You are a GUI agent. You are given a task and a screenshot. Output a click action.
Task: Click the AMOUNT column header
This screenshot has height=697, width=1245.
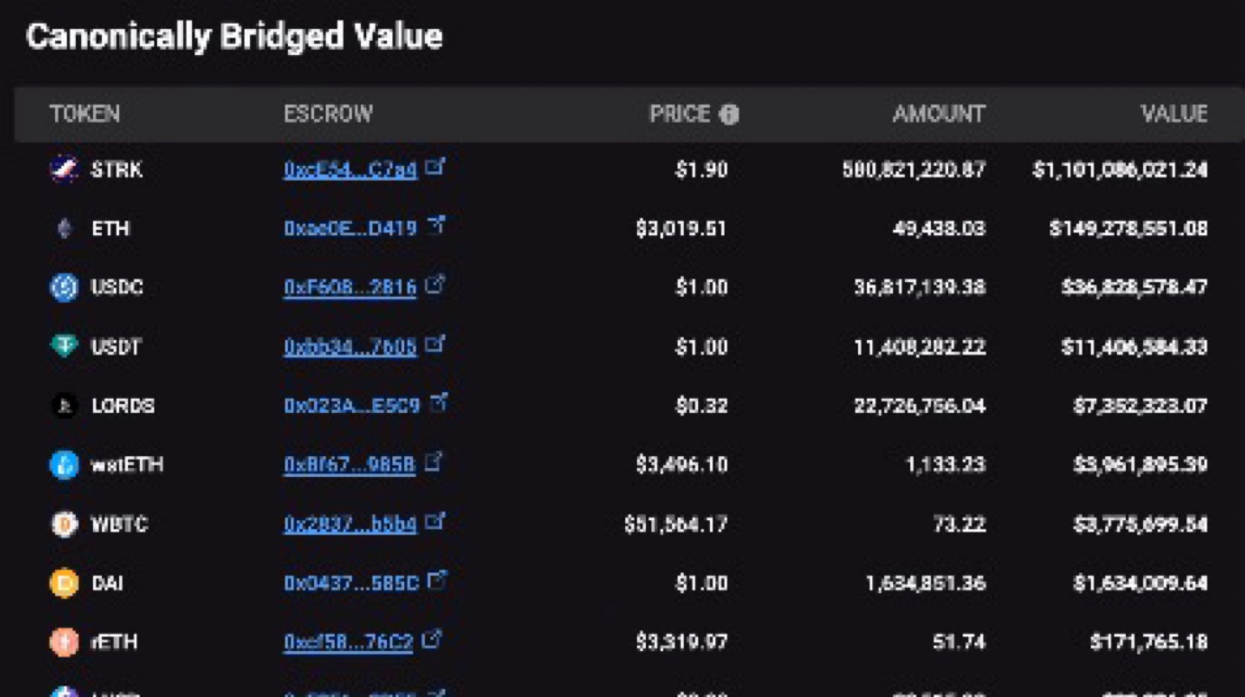938,114
